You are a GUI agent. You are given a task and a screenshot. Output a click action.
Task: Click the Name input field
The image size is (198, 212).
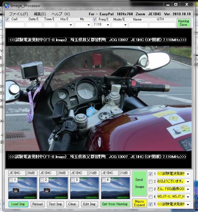138,25
